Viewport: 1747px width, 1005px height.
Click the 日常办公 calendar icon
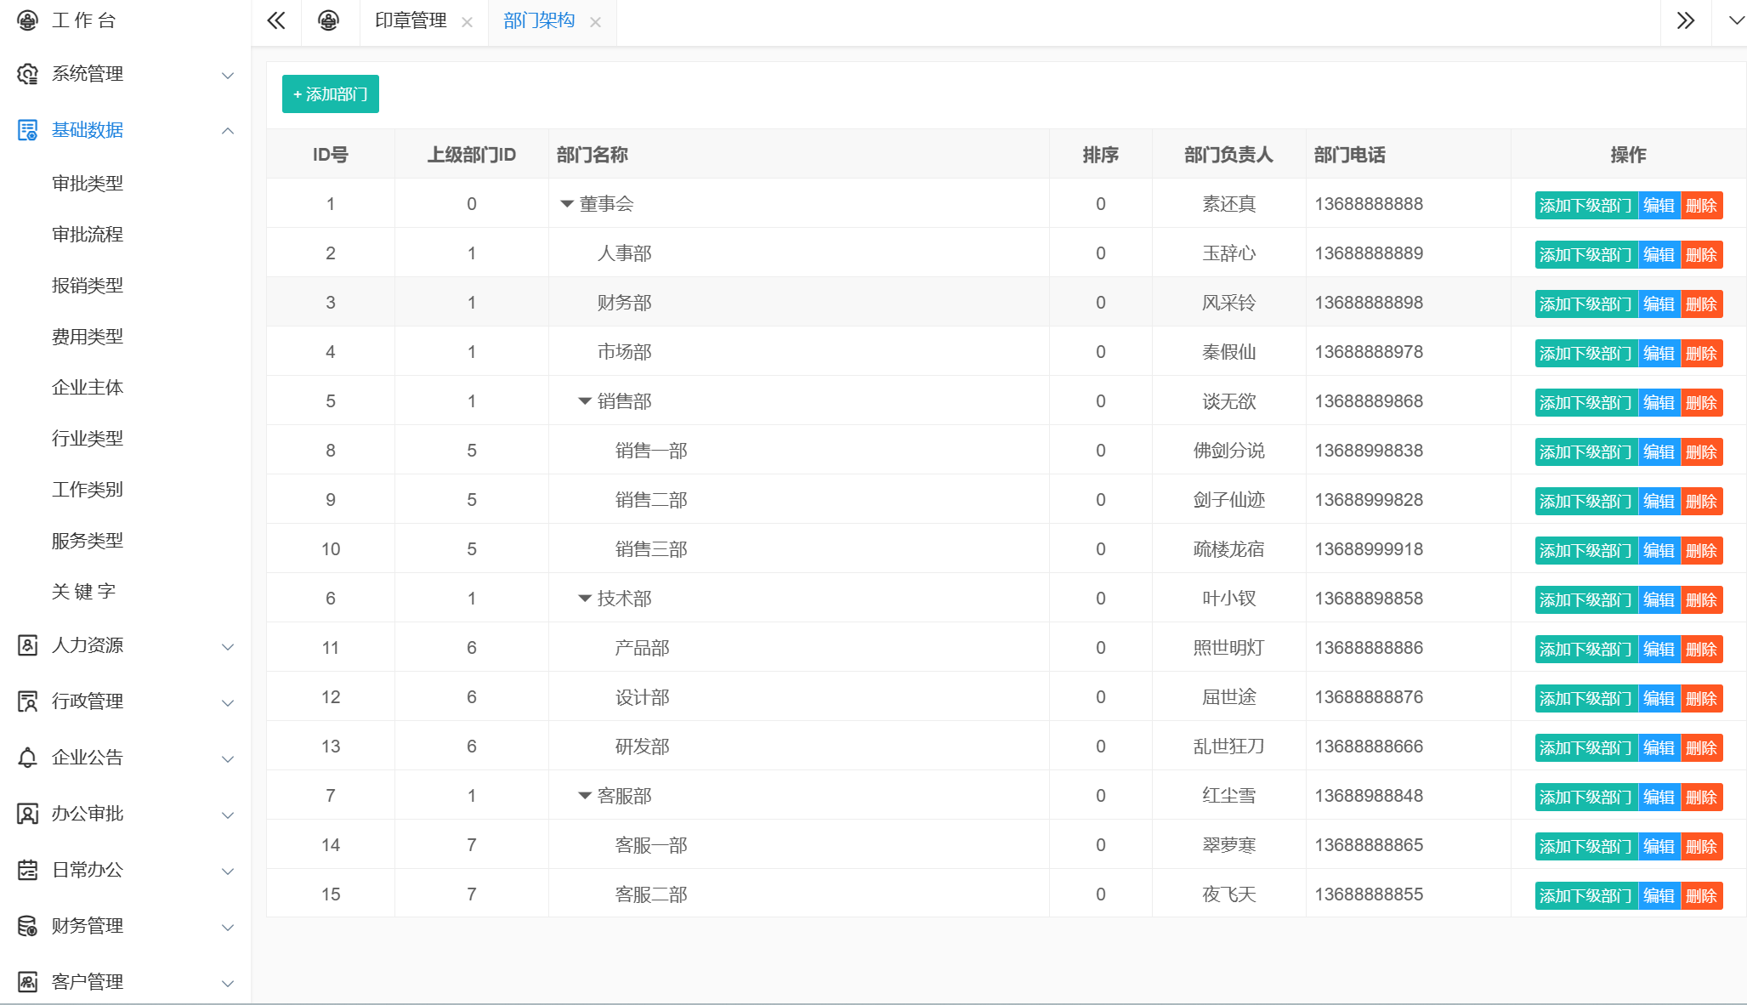coord(27,870)
